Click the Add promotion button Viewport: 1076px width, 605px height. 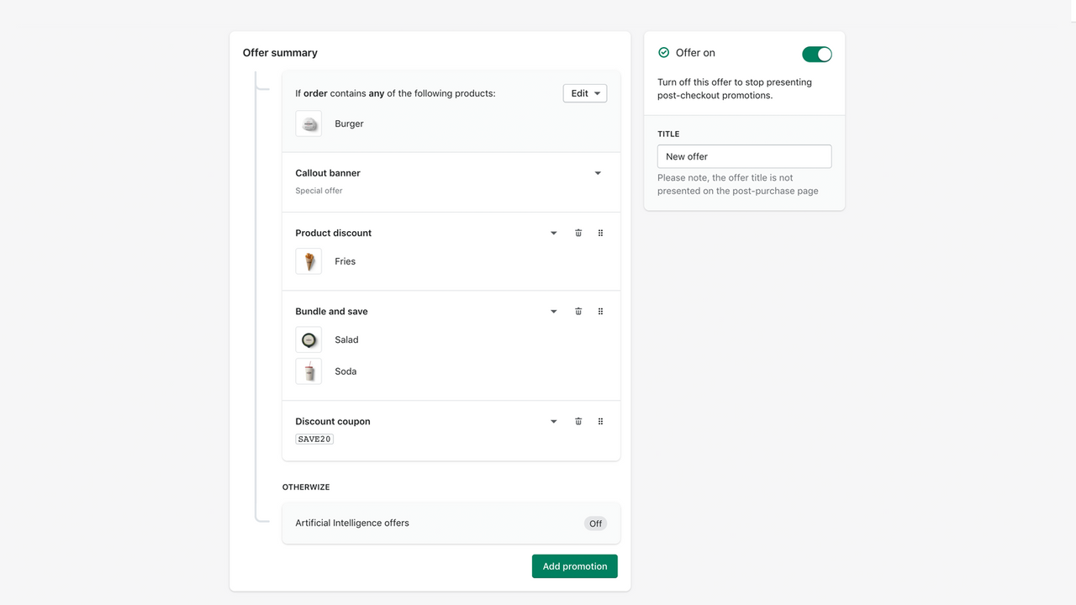(574, 566)
